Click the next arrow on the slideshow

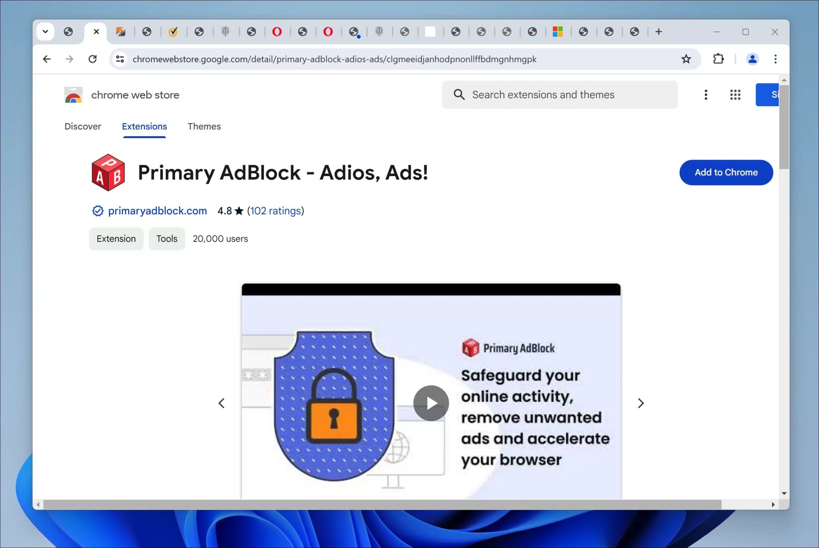[641, 403]
